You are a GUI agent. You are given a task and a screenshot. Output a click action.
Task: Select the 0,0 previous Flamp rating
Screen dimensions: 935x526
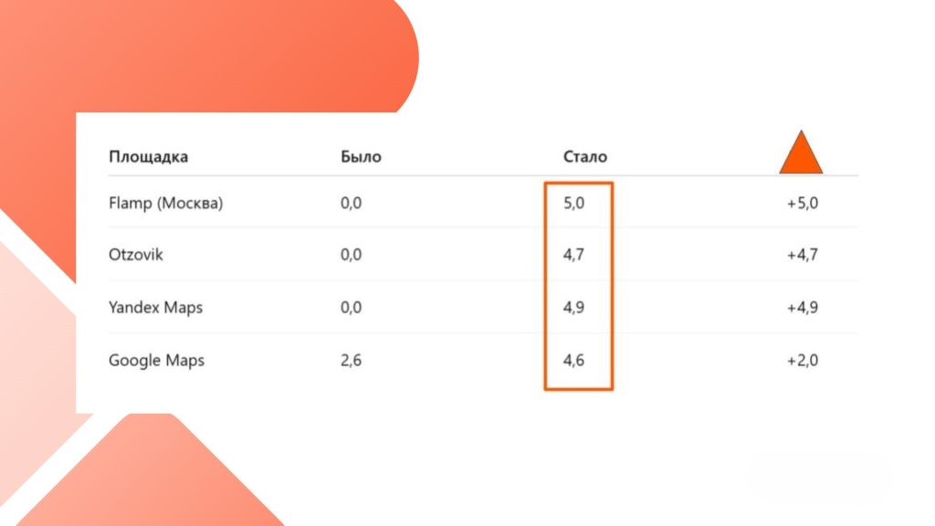point(351,203)
